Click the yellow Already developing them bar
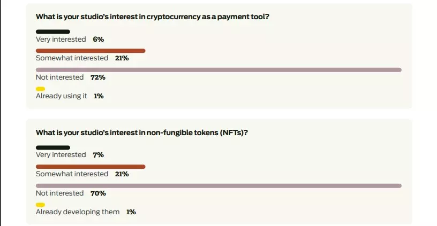 40,205
